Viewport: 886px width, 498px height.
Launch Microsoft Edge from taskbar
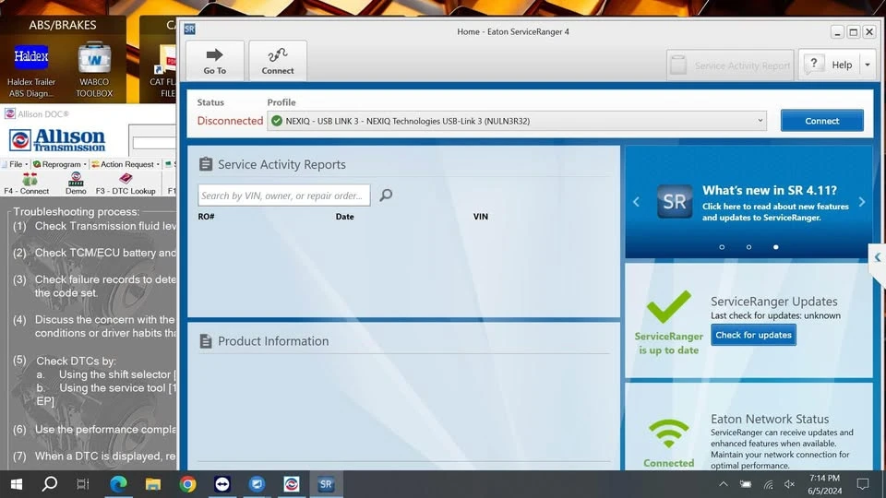pos(118,484)
